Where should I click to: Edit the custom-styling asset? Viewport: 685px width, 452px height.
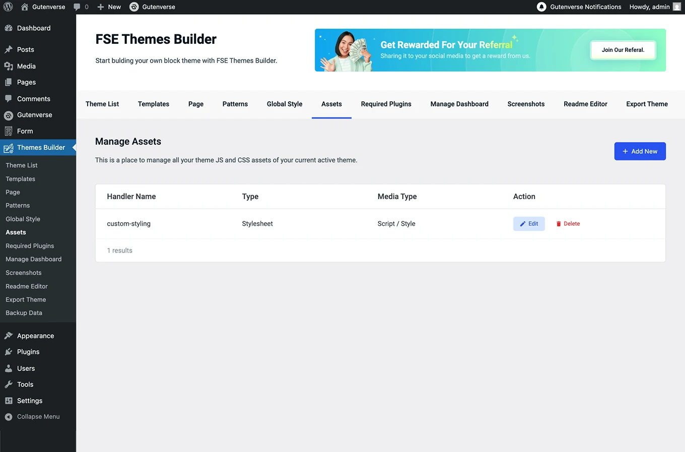pos(529,224)
